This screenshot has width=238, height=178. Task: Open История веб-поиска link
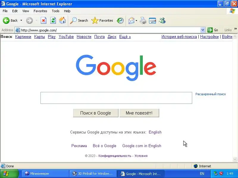(x=179, y=36)
